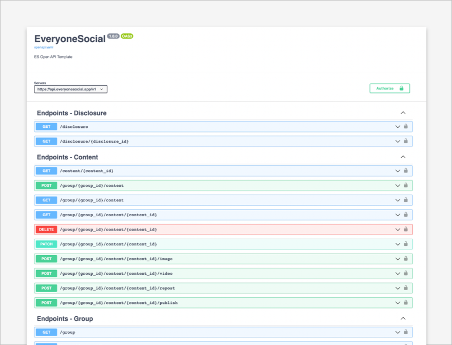Collapse the Endpoints - Disclosure section

point(403,113)
